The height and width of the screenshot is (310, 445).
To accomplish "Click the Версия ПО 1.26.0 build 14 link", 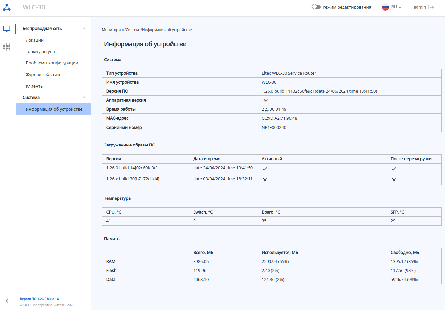I will (39, 299).
